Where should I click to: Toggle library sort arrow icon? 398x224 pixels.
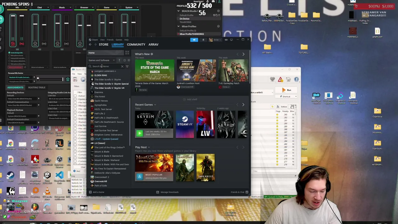(119, 60)
